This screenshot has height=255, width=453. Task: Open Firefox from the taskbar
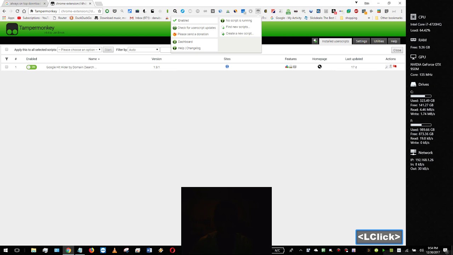tap(91, 250)
